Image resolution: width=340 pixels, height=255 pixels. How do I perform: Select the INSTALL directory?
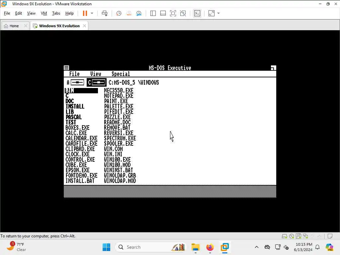tap(75, 107)
